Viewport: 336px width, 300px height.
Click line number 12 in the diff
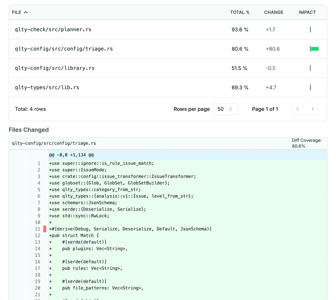click(x=37, y=236)
